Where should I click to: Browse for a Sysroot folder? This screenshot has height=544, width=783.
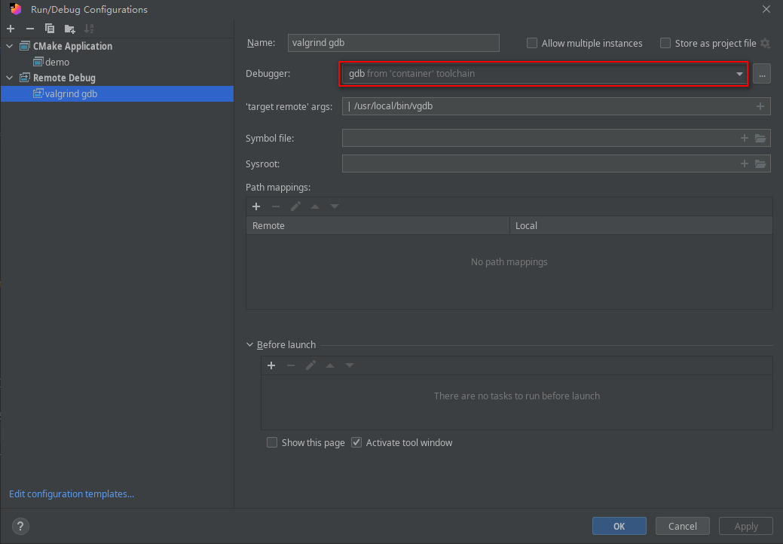coord(760,164)
